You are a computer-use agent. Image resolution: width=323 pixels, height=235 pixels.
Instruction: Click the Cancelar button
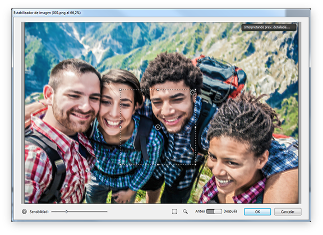tap(288, 212)
